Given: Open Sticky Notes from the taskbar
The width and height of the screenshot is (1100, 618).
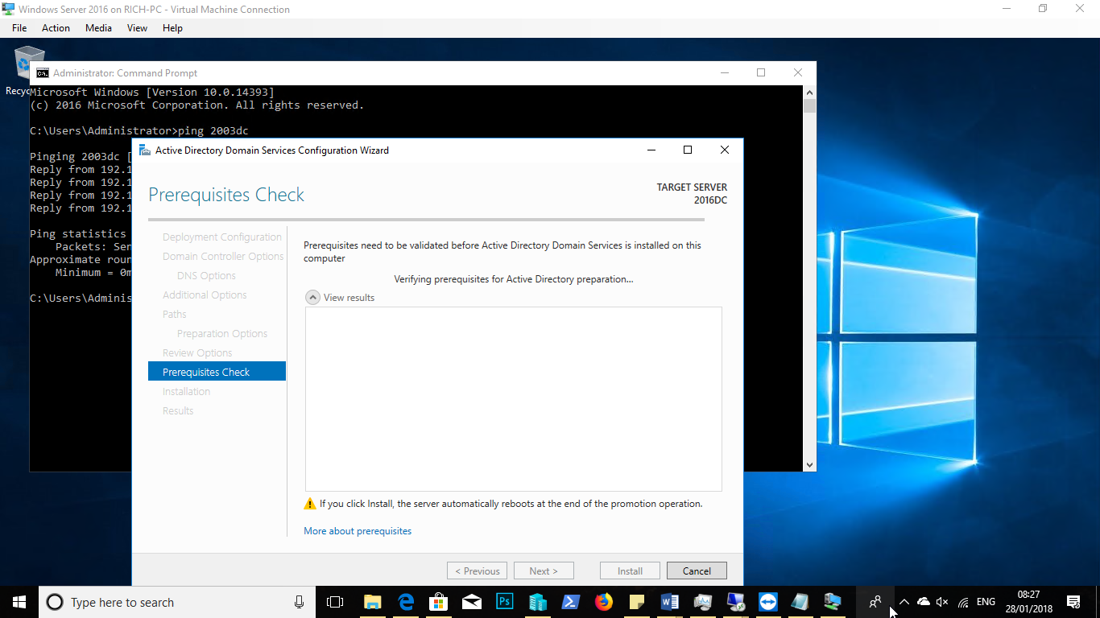Looking at the screenshot, I should 637,602.
